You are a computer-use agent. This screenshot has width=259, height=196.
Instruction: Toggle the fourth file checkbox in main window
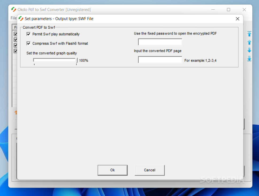click(16, 51)
